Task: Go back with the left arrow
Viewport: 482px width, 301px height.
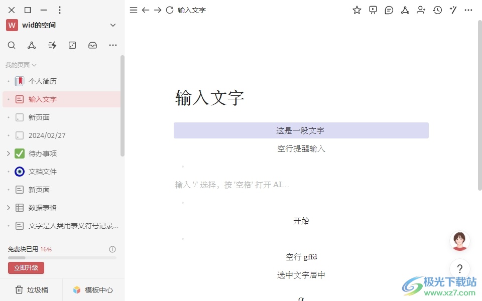Action: (x=146, y=10)
